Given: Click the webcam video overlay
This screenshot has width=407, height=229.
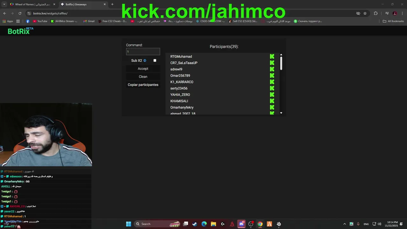Looking at the screenshot, I should (46, 135).
